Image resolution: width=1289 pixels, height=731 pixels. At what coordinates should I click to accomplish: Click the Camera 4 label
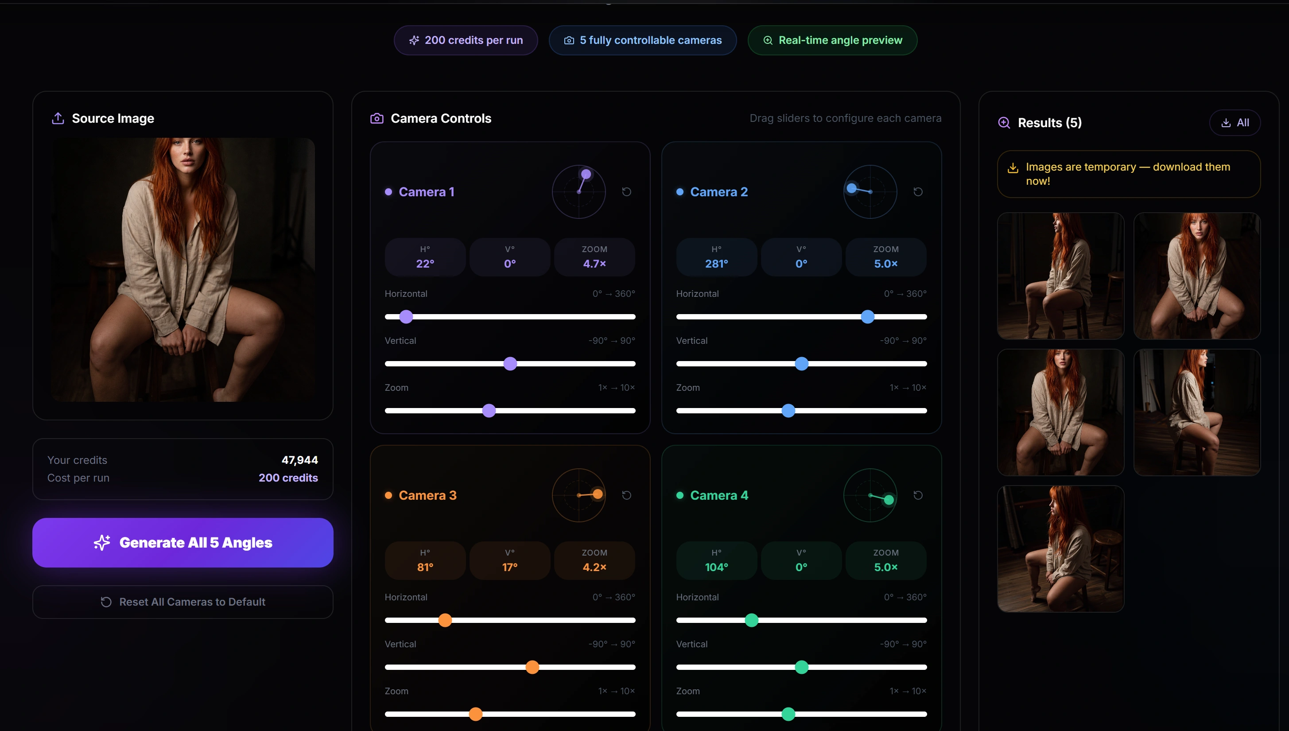(x=719, y=496)
